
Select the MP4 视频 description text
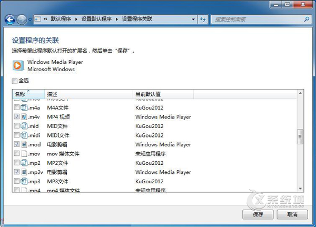[x=58, y=117]
